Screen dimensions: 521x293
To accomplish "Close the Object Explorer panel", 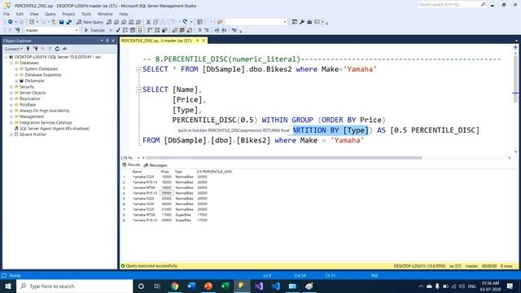I will pyautogui.click(x=113, y=41).
